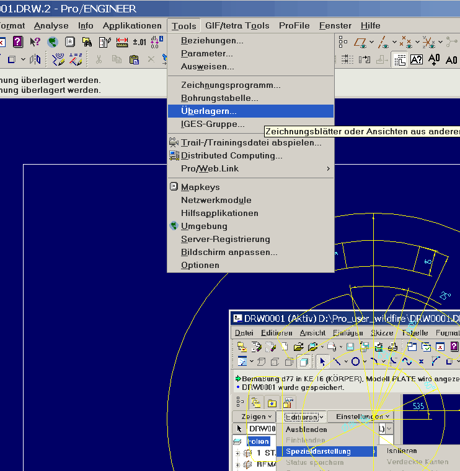Select Bohrungstabelle... entry

[x=250, y=98]
